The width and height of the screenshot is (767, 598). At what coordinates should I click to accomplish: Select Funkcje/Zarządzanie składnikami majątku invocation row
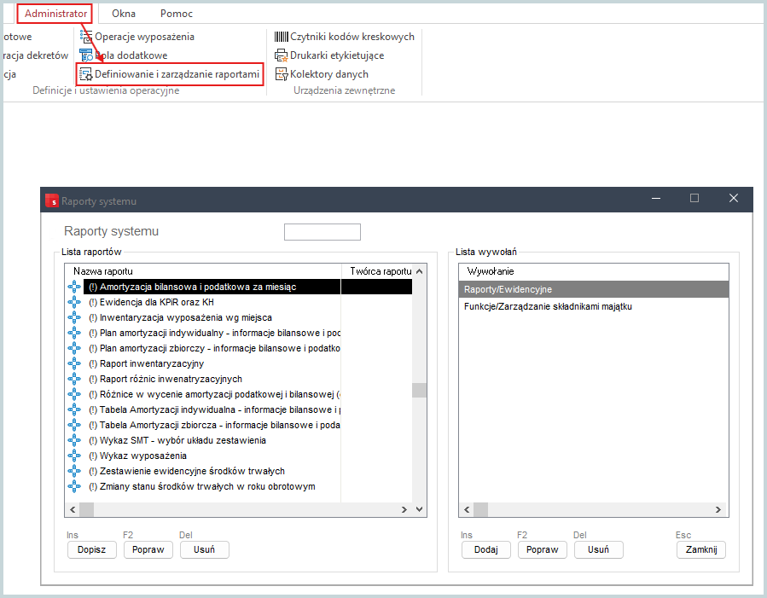(593, 306)
